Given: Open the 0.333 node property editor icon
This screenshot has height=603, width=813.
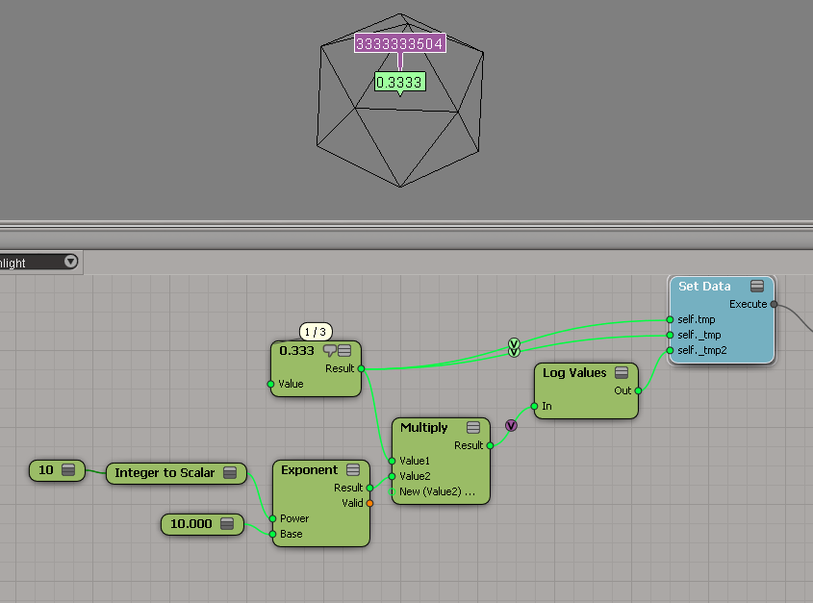Looking at the screenshot, I should point(344,351).
